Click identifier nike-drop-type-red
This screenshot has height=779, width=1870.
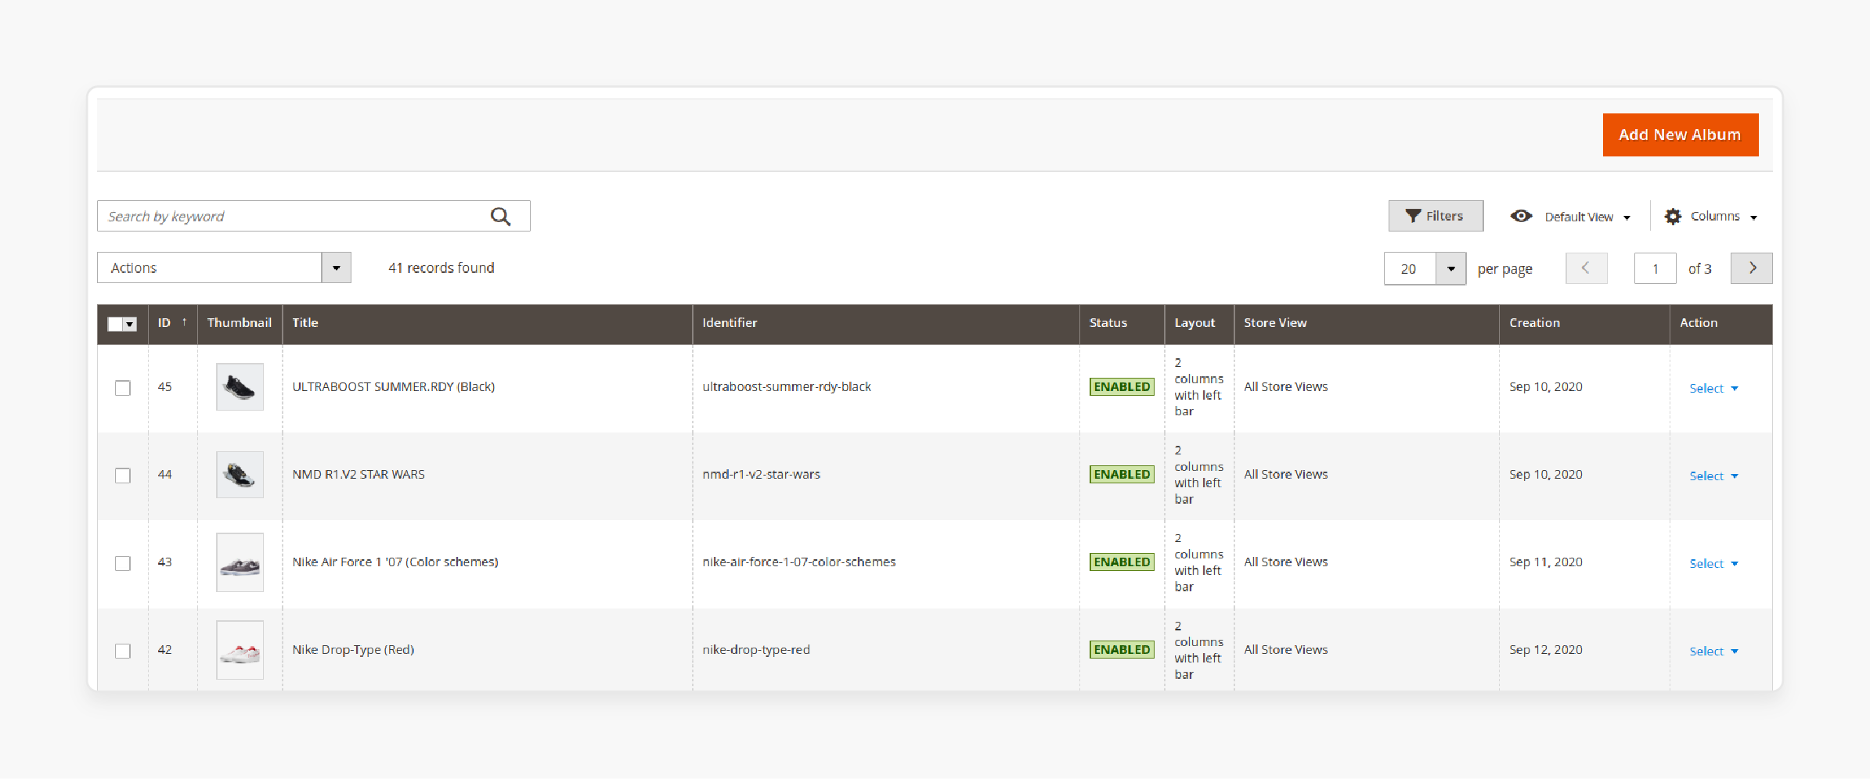click(x=756, y=650)
